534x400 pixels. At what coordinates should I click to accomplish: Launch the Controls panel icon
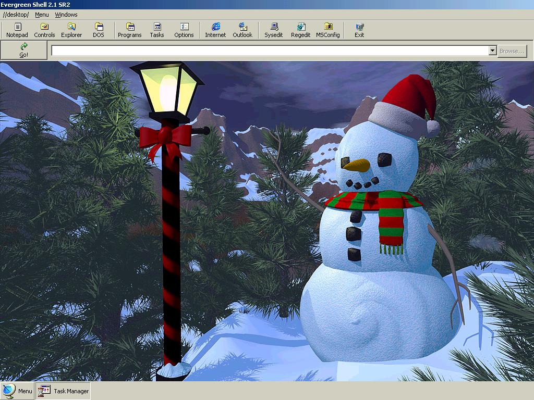44,30
